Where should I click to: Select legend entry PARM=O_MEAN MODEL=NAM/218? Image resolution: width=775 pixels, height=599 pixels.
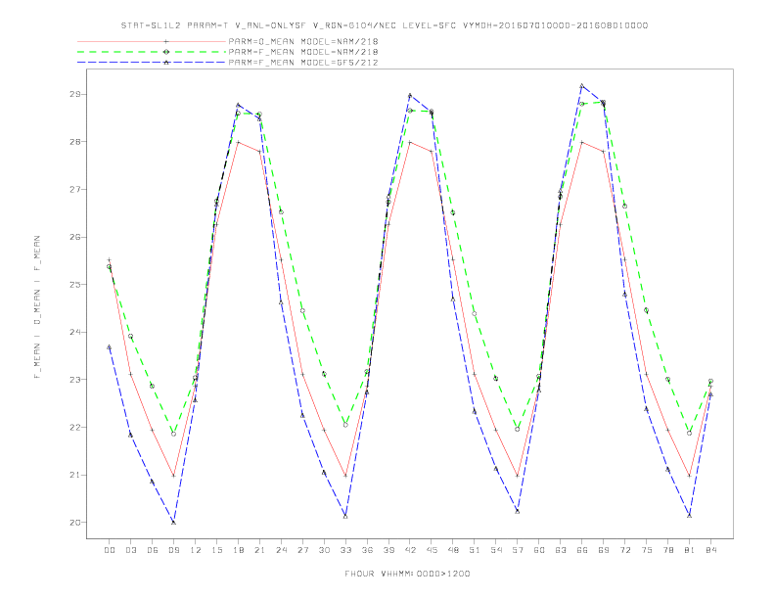tap(303, 41)
